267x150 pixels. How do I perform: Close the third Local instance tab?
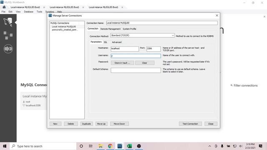click(122, 7)
